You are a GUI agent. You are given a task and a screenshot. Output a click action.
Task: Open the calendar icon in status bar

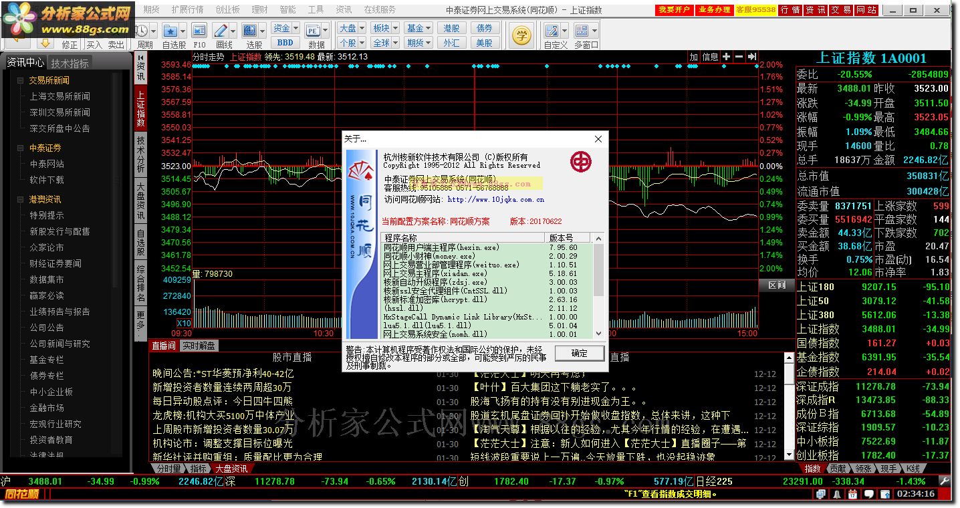pyautogui.click(x=852, y=495)
